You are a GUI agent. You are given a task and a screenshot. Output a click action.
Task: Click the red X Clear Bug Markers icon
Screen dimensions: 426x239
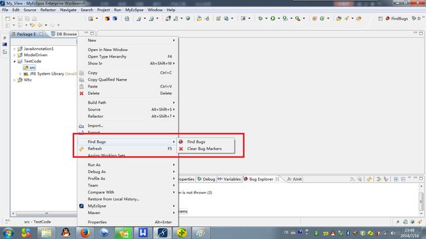[181, 149]
